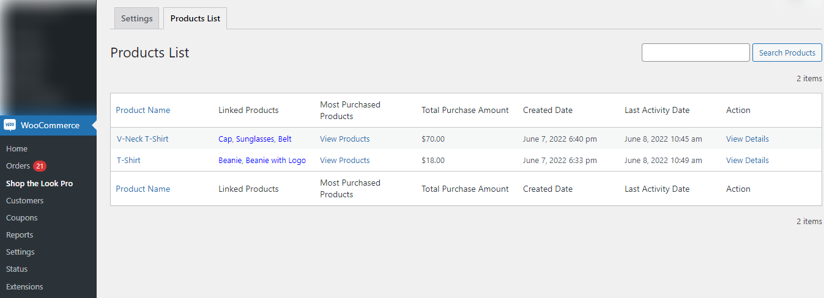Click View Details for T-Shirt row
The image size is (824, 298).
tap(748, 160)
